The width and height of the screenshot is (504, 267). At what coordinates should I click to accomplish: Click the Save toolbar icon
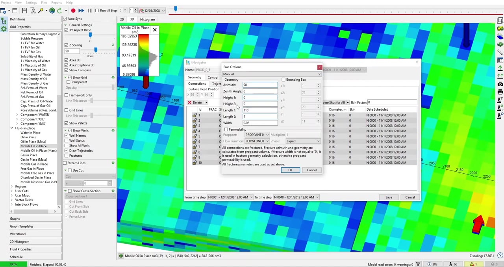point(24,10)
